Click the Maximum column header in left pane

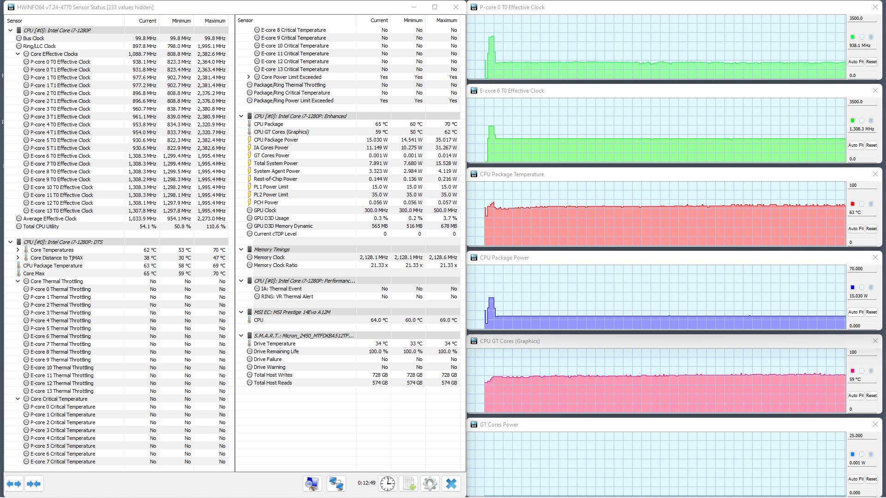tap(215, 21)
